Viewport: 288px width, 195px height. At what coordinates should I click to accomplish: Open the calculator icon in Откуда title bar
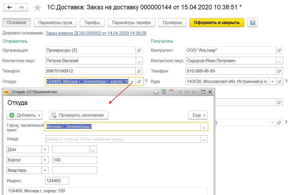click(164, 92)
